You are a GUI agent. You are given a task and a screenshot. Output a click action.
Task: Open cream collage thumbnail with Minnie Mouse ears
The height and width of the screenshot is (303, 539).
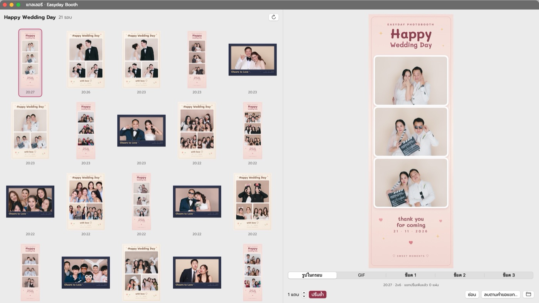pos(253,201)
